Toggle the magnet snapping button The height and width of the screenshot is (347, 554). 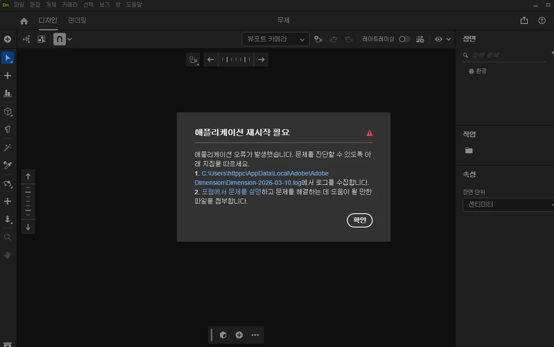point(59,39)
